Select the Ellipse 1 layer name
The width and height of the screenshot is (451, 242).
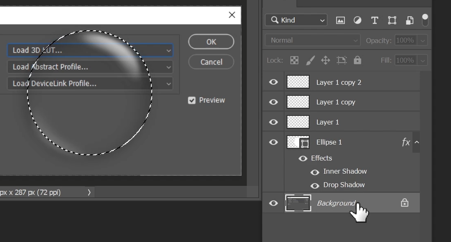(x=329, y=142)
